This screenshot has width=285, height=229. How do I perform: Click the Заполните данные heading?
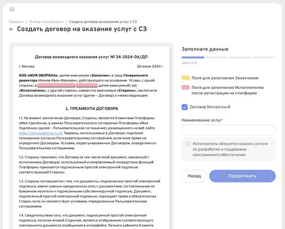click(205, 49)
